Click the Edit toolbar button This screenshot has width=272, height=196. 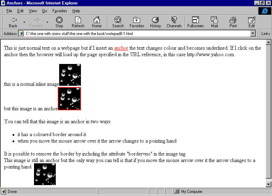click(252, 22)
